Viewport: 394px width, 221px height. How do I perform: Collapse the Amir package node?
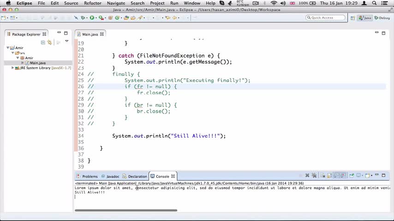18,58
